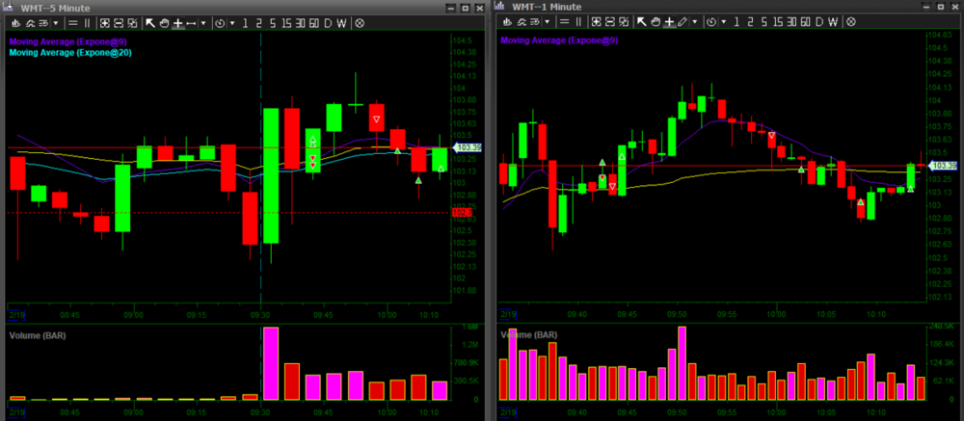Switch the 5 Minute chart to 15 minute interval
This screenshot has width=964, height=421.
pos(287,22)
